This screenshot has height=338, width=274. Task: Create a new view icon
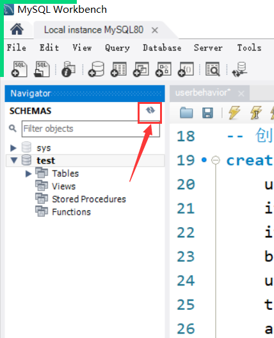pos(141,69)
